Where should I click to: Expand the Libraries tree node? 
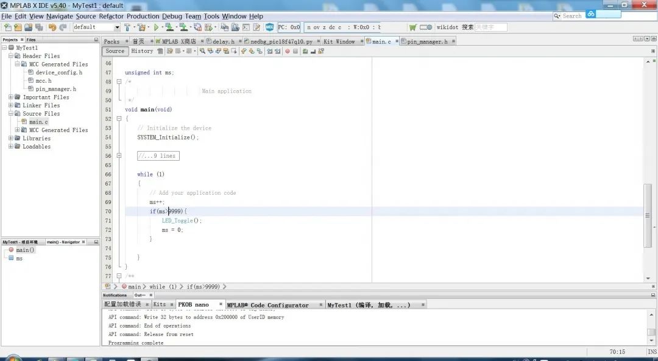coord(11,138)
